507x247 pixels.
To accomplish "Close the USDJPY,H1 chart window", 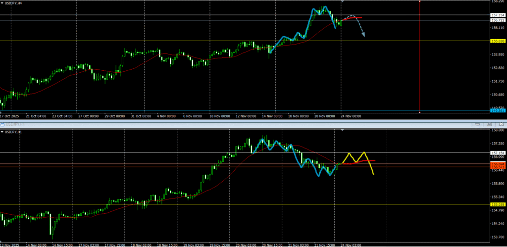I will pos(501,124).
